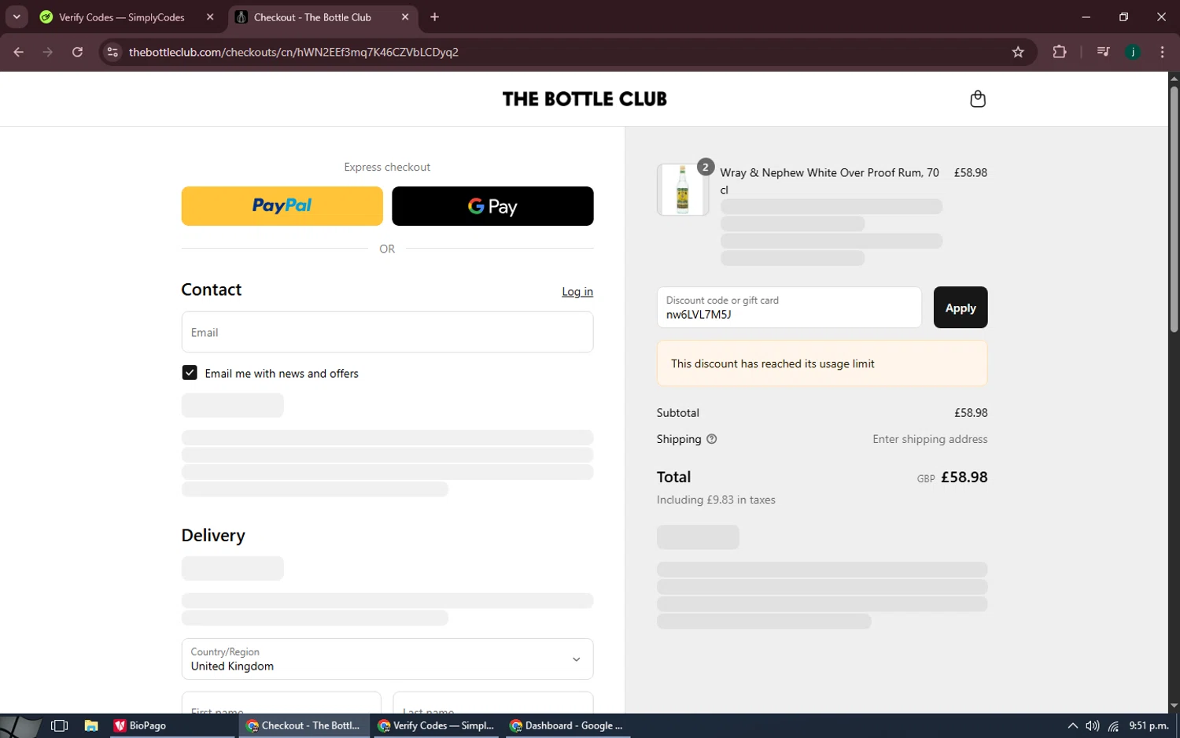The width and height of the screenshot is (1180, 738).
Task: Click The Bottle Club logo
Action: tap(584, 99)
